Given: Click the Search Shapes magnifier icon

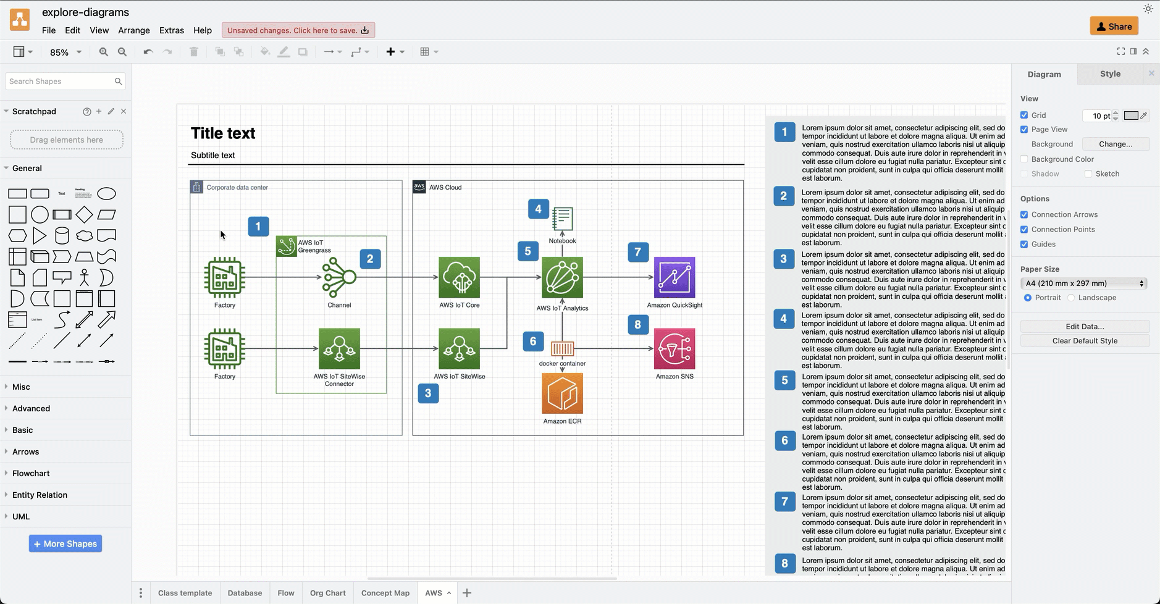Looking at the screenshot, I should [119, 81].
